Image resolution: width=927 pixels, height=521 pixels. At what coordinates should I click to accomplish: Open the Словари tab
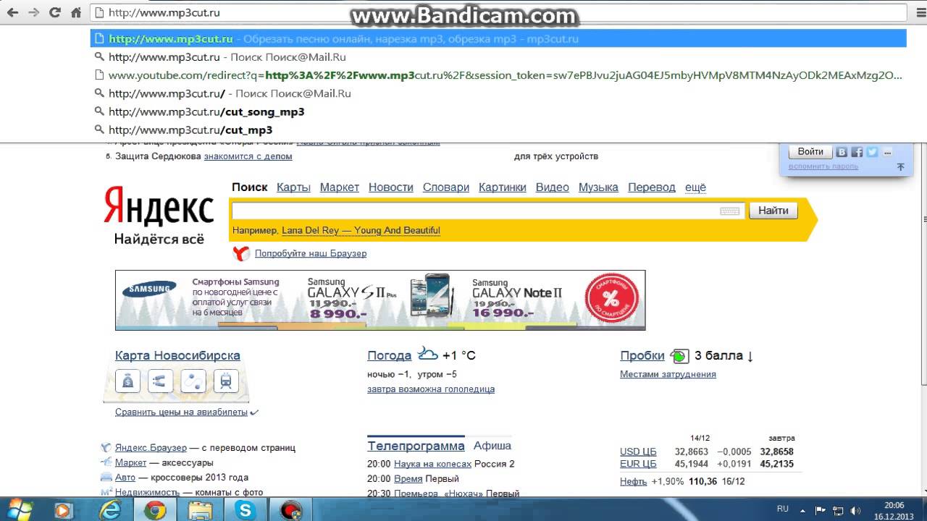[x=446, y=187]
